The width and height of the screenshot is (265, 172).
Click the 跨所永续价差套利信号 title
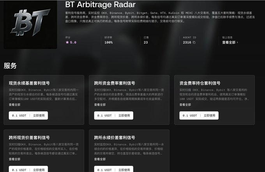pos(115,138)
